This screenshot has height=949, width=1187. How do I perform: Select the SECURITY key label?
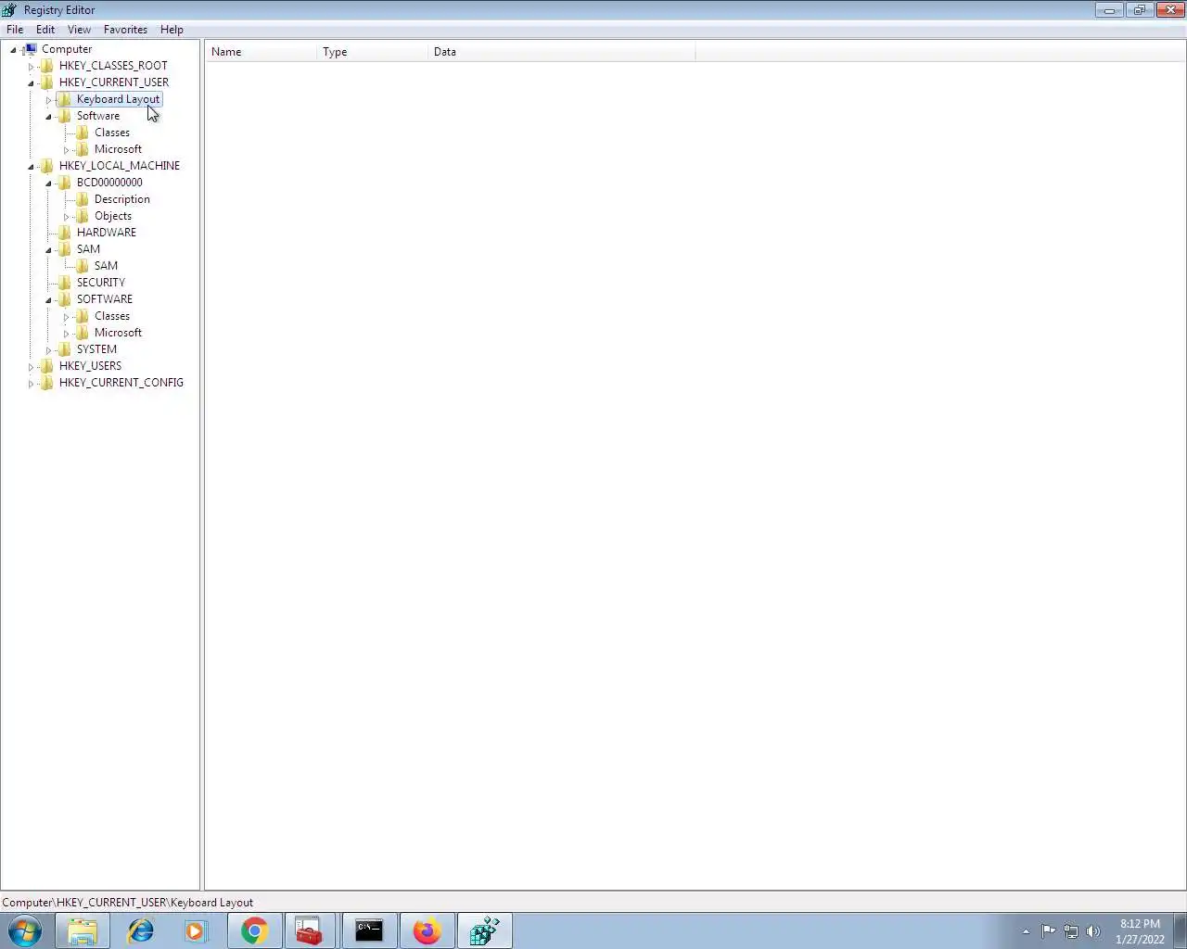tap(101, 283)
